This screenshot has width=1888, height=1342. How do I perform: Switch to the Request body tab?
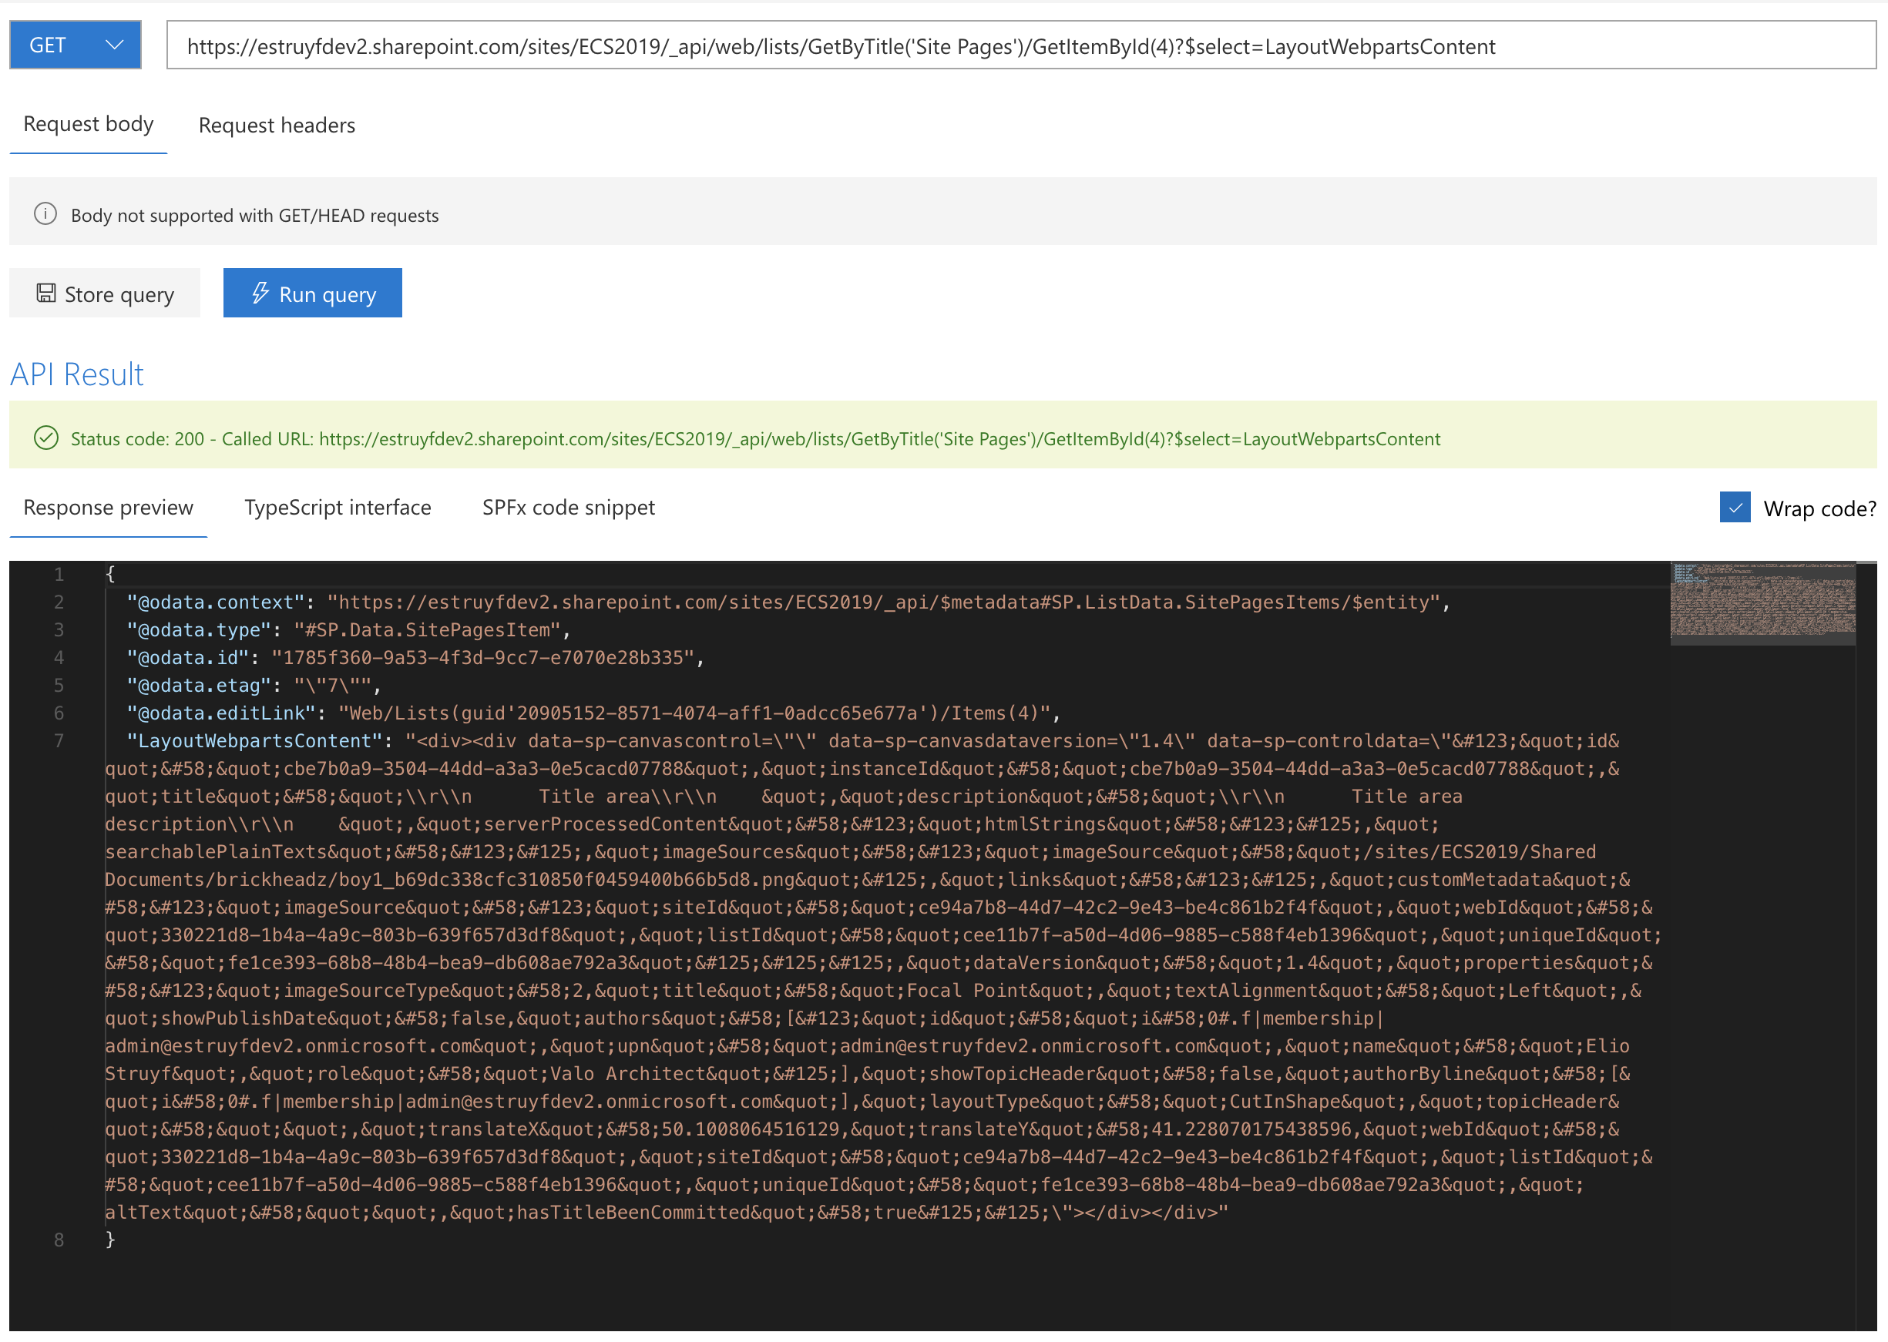[x=89, y=125]
